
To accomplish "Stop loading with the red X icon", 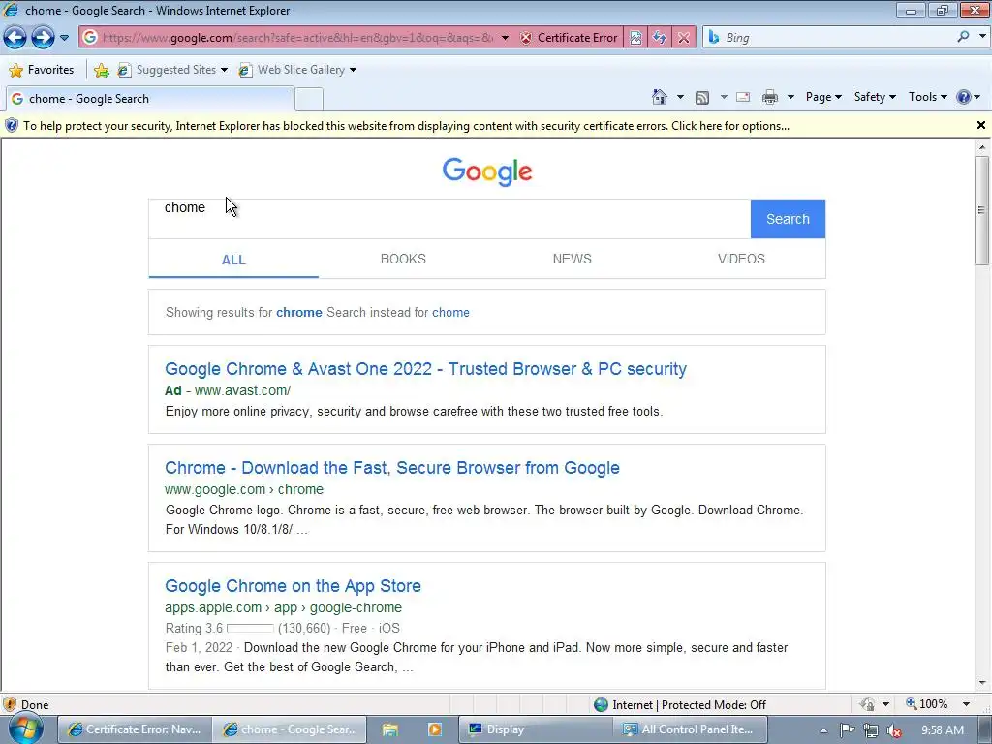I will coord(684,38).
